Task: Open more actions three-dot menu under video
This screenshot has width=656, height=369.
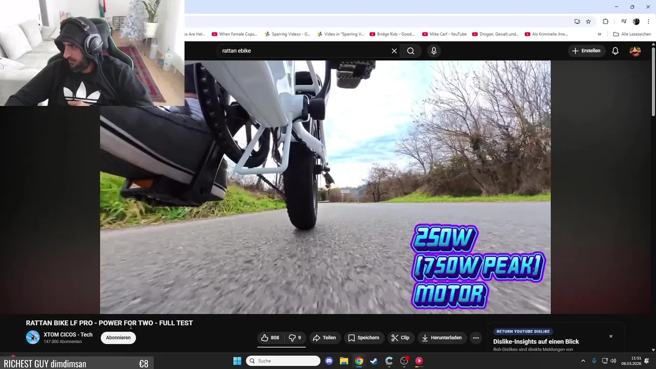Action: pos(476,338)
